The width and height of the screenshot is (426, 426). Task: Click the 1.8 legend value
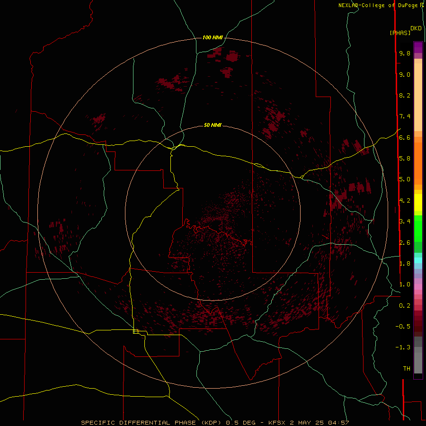[x=405, y=264]
